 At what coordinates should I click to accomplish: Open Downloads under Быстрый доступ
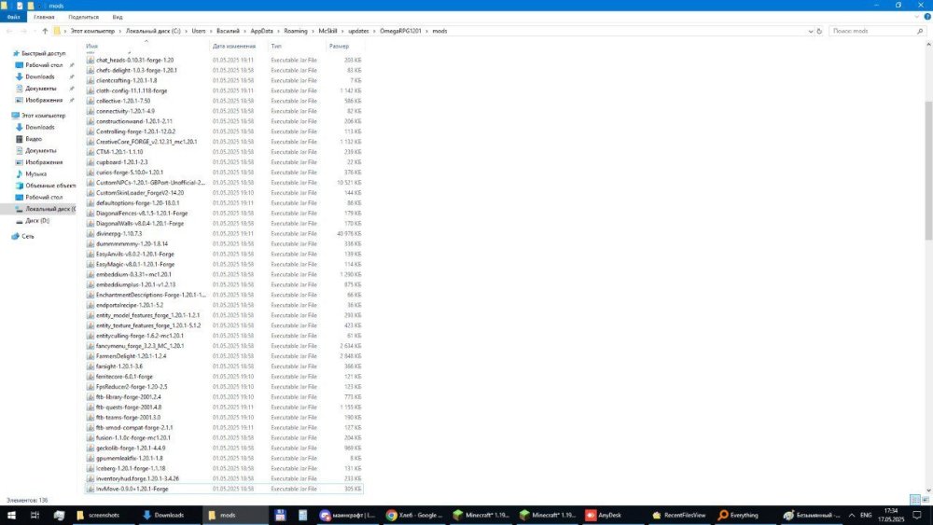coord(40,76)
